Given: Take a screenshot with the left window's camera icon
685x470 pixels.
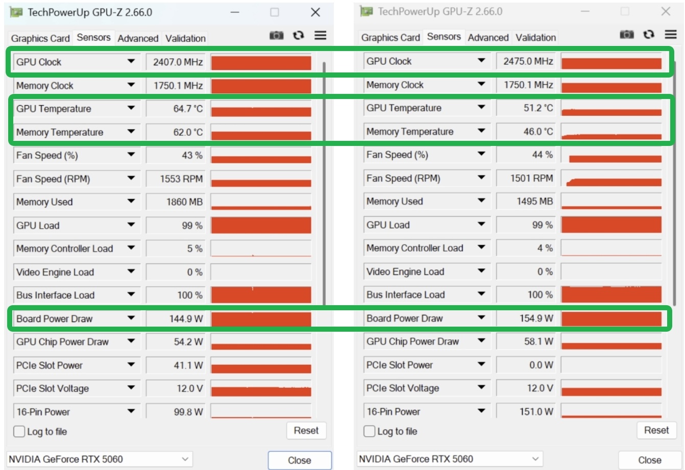Looking at the screenshot, I should (276, 35).
